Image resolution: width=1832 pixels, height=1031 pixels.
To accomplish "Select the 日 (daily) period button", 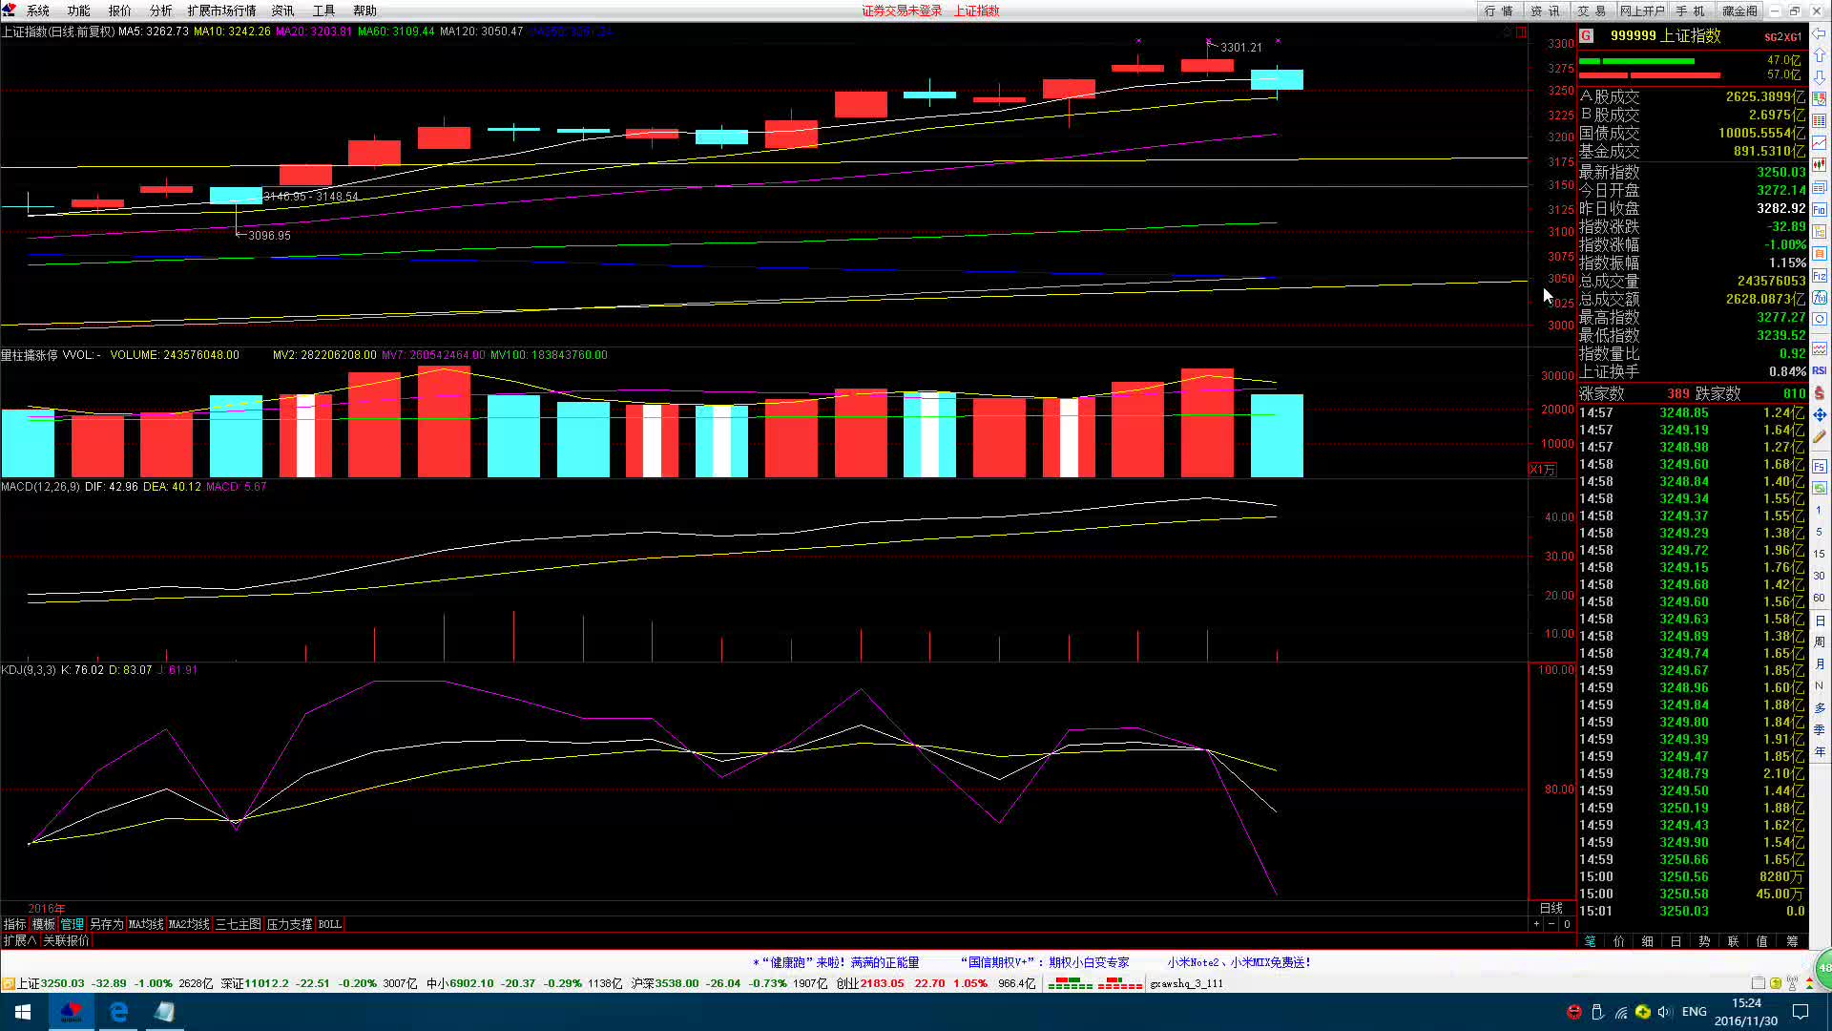I will 1819,621.
